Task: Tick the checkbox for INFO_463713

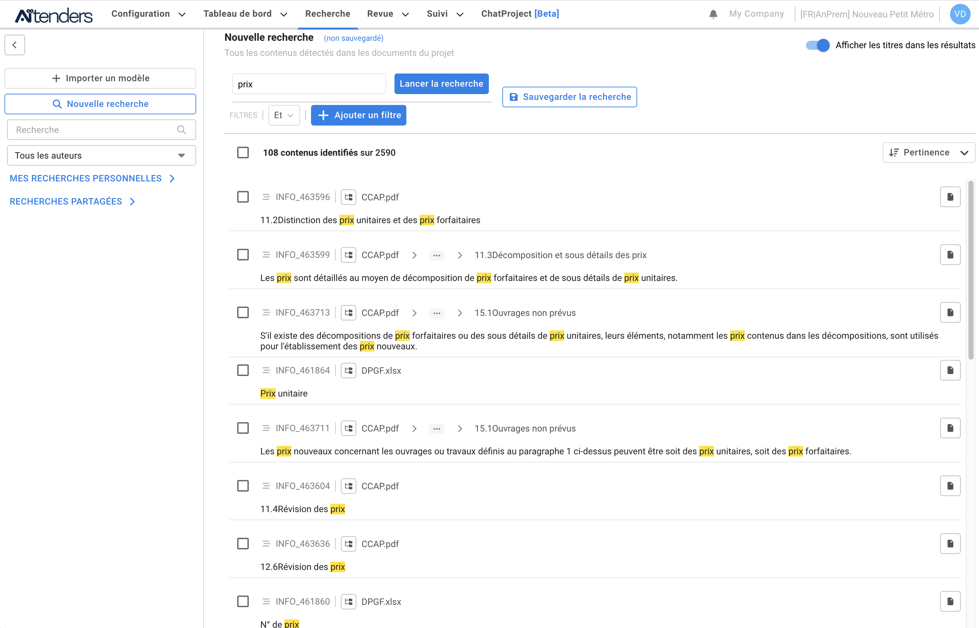Action: pos(243,313)
